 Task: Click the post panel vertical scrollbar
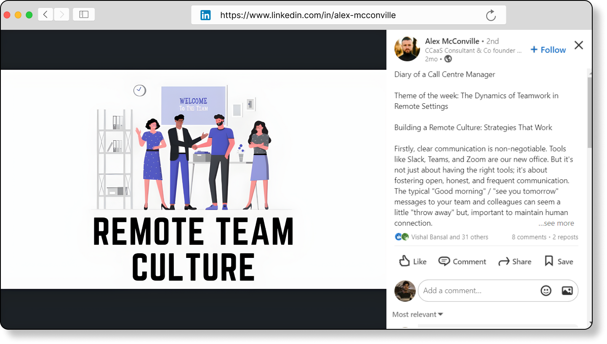point(590,112)
